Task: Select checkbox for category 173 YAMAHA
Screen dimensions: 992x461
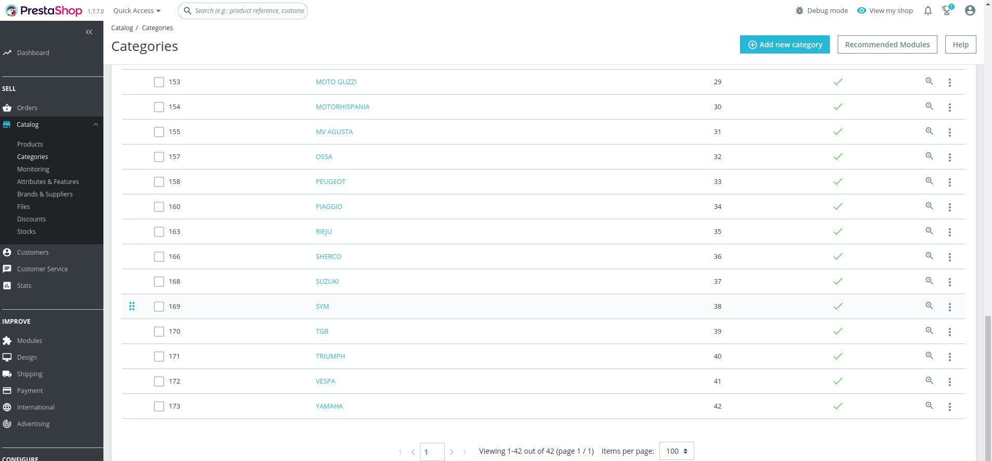Action: [x=159, y=406]
